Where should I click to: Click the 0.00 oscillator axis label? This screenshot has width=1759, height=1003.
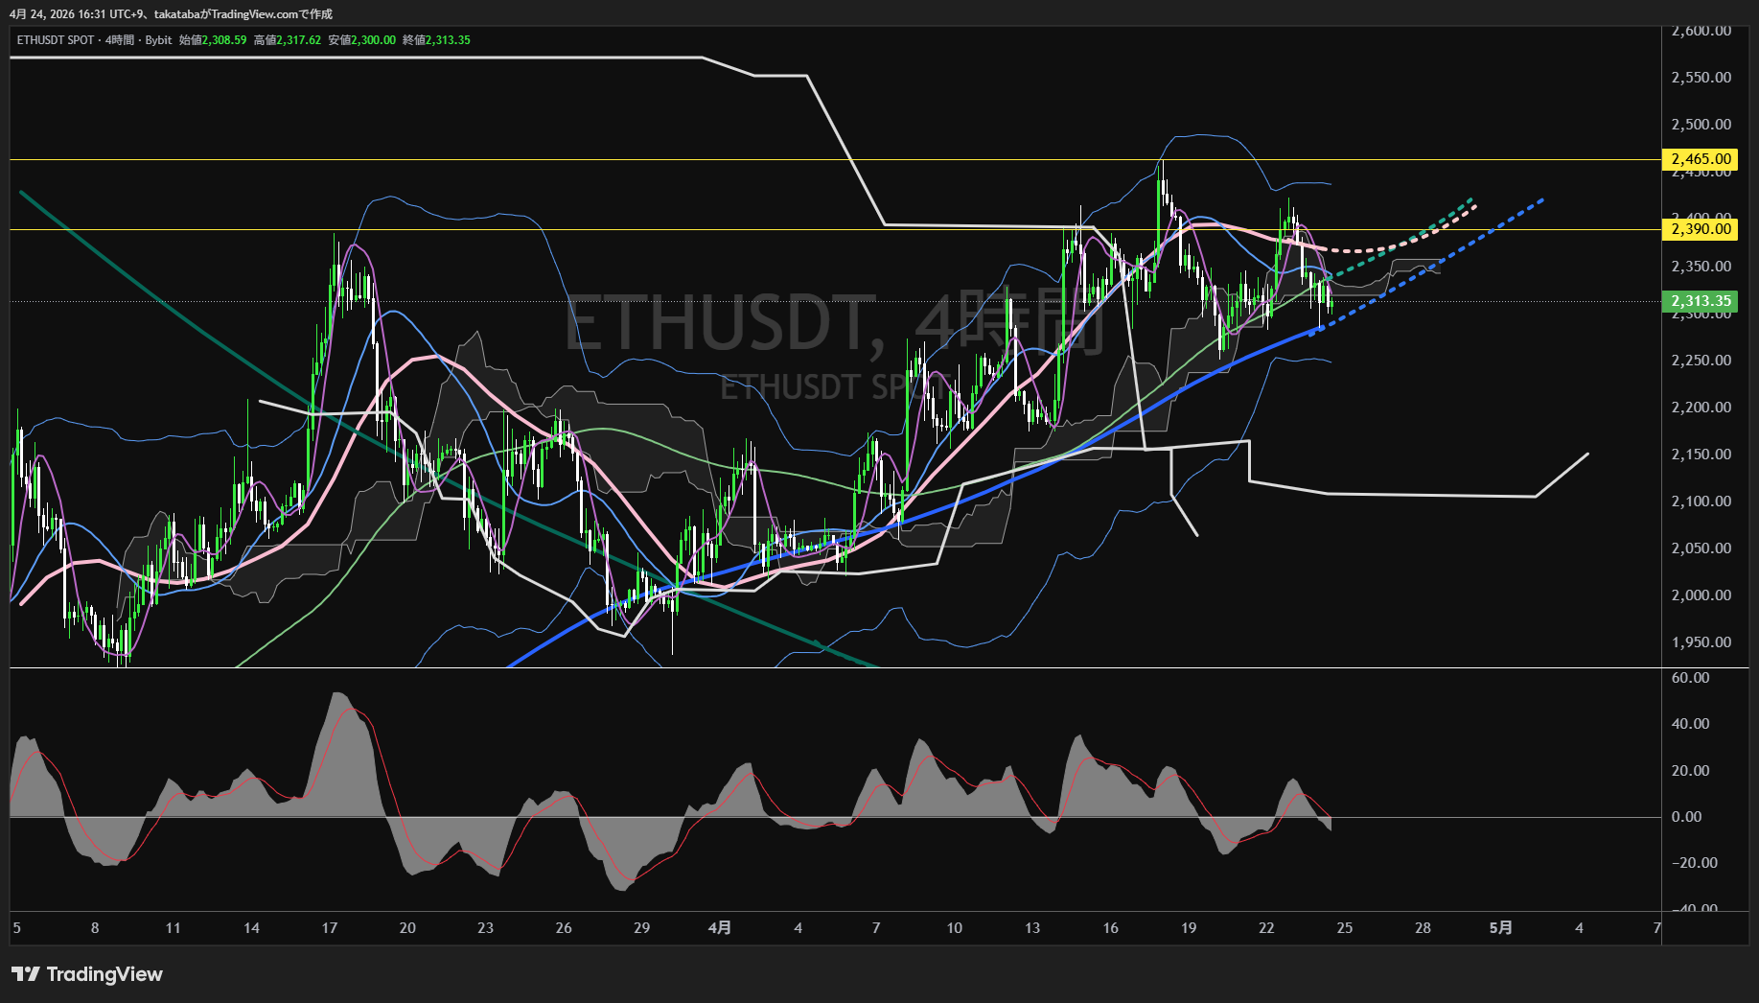coord(1687,817)
